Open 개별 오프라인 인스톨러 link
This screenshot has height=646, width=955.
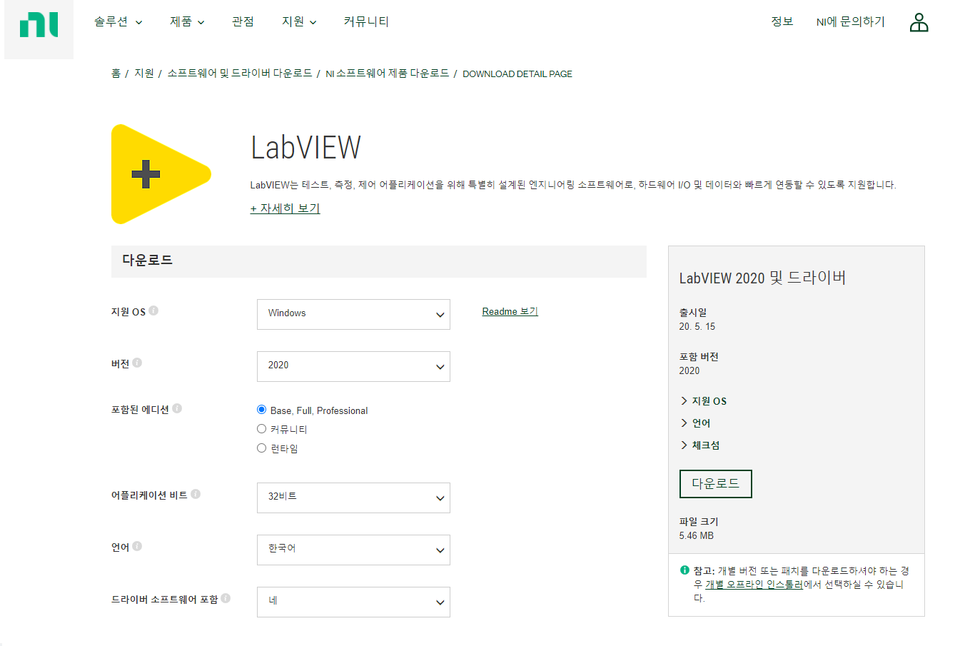coord(754,585)
